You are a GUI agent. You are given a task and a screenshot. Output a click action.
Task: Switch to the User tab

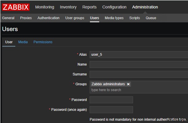coord(9,42)
